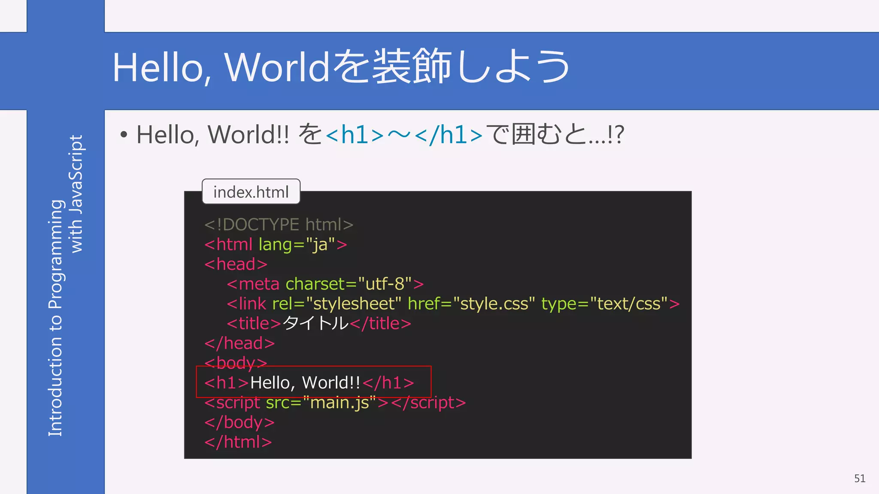Click the slide title "Hello, Worldを装飾しよう"

pyautogui.click(x=341, y=67)
